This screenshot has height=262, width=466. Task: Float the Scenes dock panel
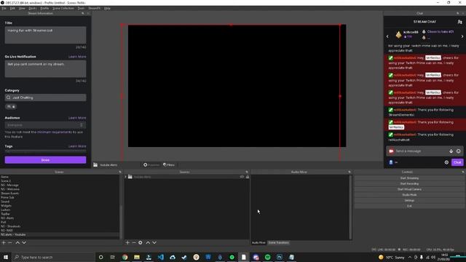[120, 172]
